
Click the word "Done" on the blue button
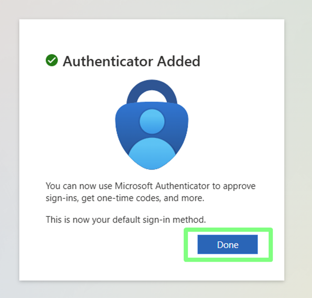click(x=228, y=245)
